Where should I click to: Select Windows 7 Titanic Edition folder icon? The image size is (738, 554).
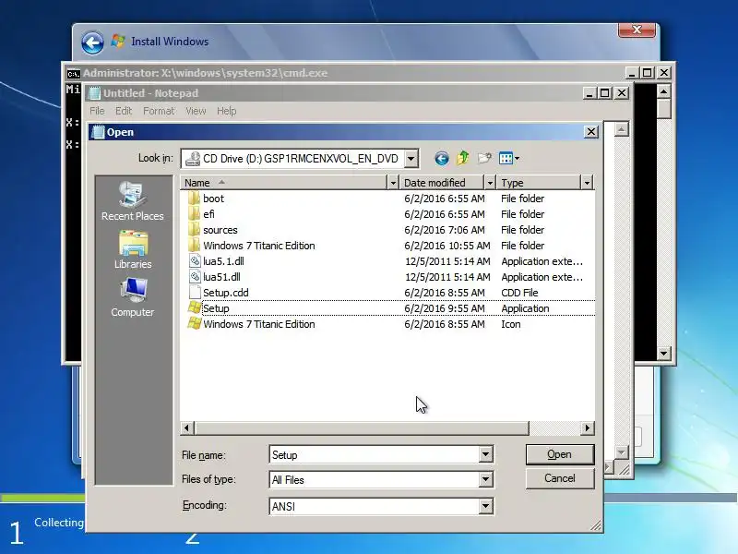click(194, 246)
